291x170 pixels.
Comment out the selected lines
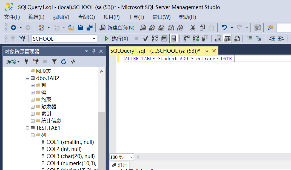tap(250, 39)
